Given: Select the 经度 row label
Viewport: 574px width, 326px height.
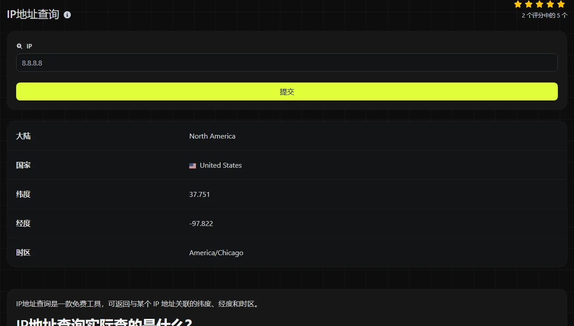Looking at the screenshot, I should pos(23,224).
